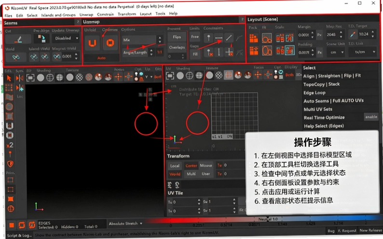Image resolution: width=383 pixels, height=239 pixels.
Task: Click the Weld seams icon
Action: coord(16,57)
